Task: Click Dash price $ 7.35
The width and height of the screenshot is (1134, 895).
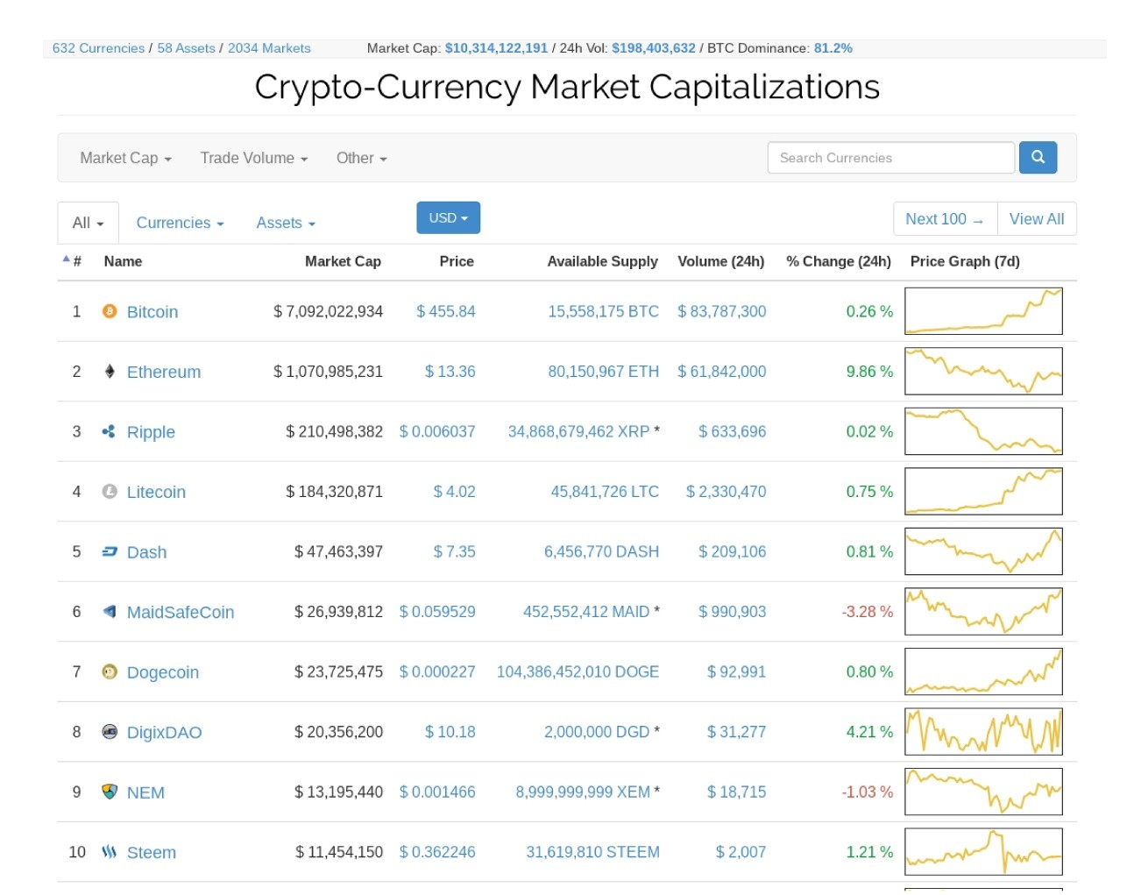Action: click(455, 551)
